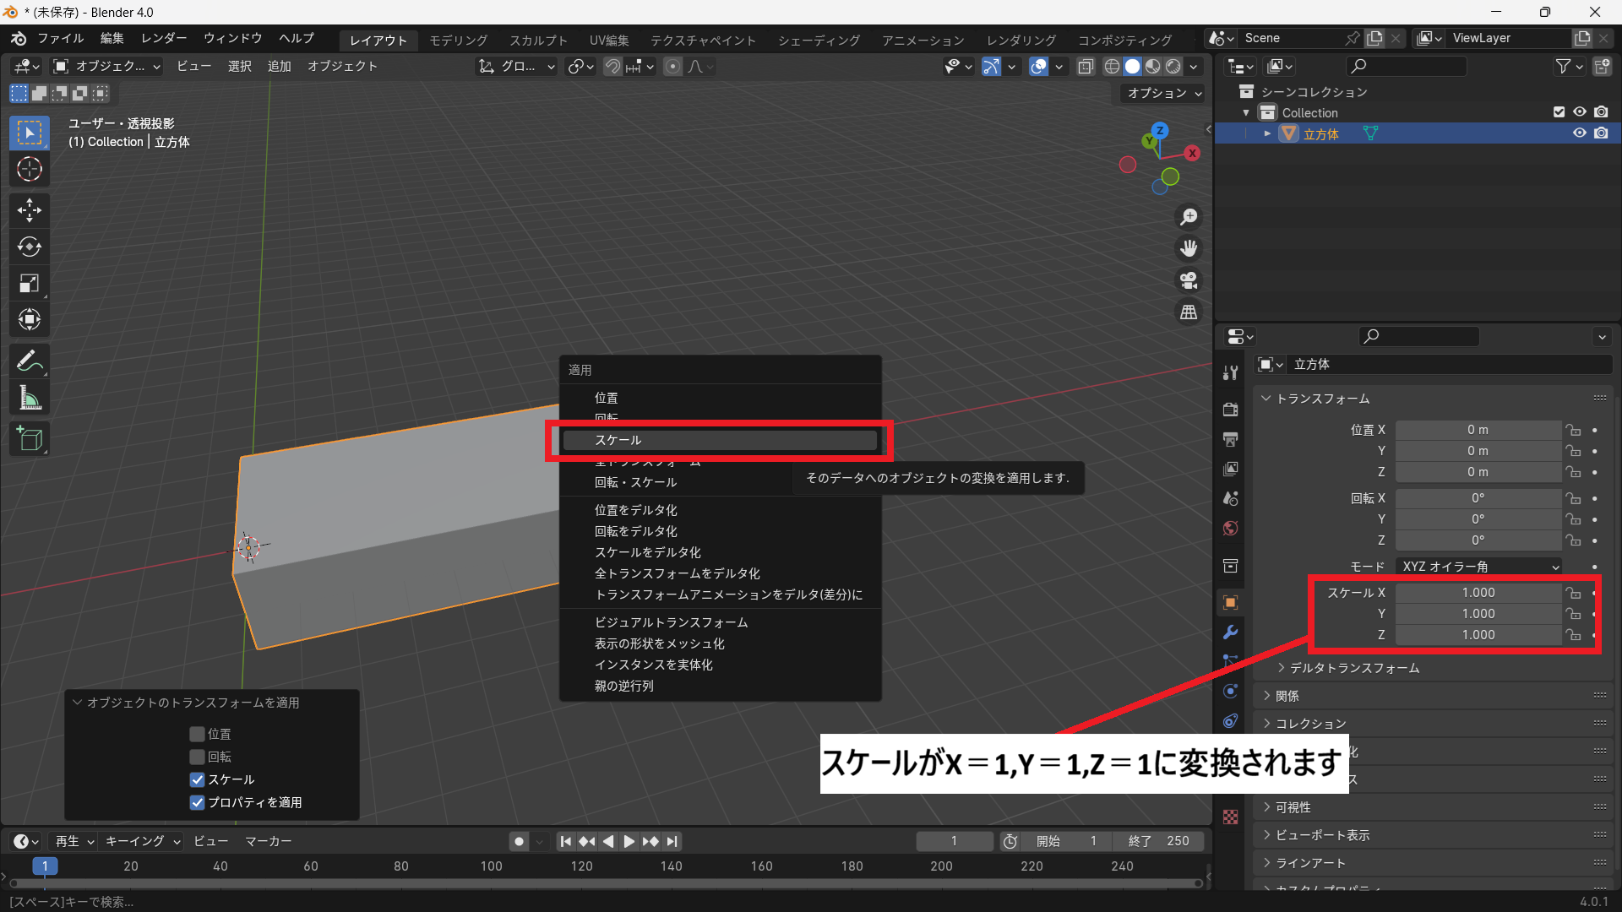Activate the 3D Cursor tool

30,170
